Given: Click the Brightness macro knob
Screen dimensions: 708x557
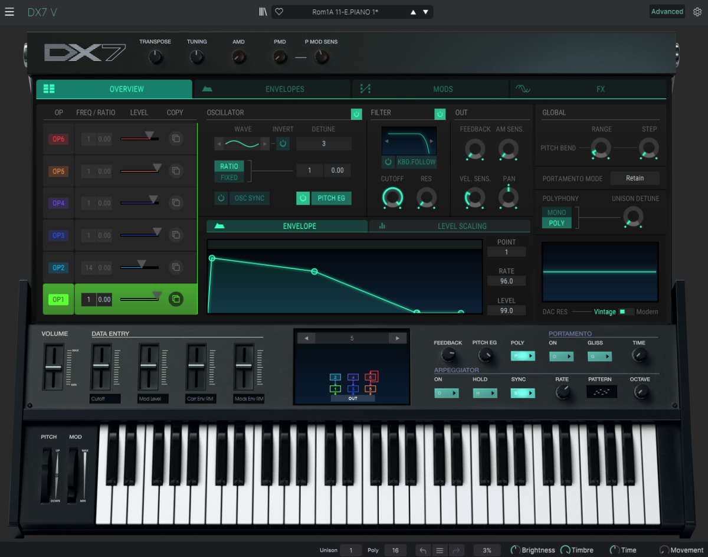Looking at the screenshot, I should coord(515,550).
